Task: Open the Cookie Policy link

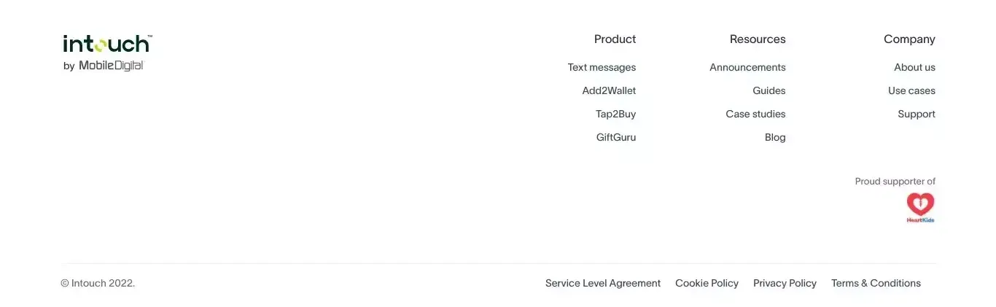Action: coord(707,283)
